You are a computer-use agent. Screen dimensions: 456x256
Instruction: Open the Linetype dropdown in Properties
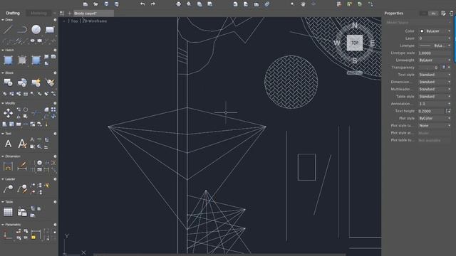pos(435,46)
